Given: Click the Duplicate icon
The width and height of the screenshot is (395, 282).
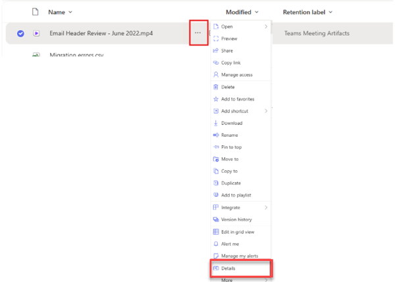Looking at the screenshot, I should point(216,183).
